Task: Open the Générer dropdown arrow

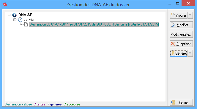Action: (x=190, y=53)
